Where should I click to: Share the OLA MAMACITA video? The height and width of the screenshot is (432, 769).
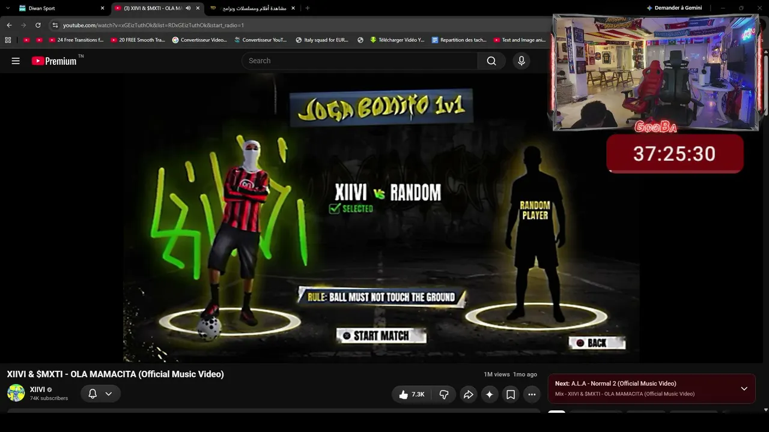coord(468,394)
